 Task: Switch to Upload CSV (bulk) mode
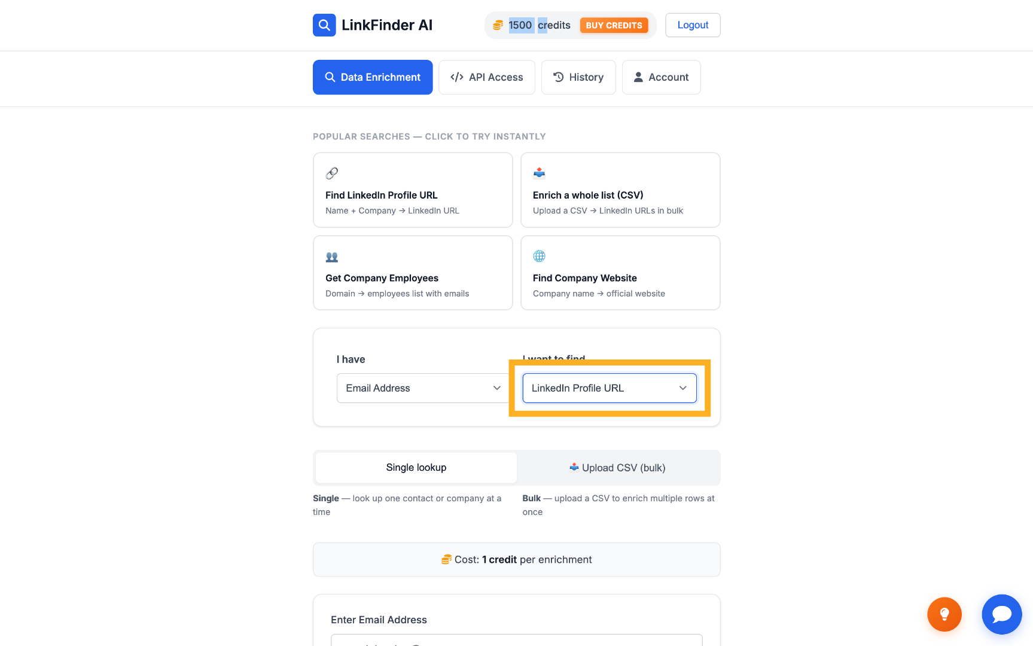[x=617, y=468]
